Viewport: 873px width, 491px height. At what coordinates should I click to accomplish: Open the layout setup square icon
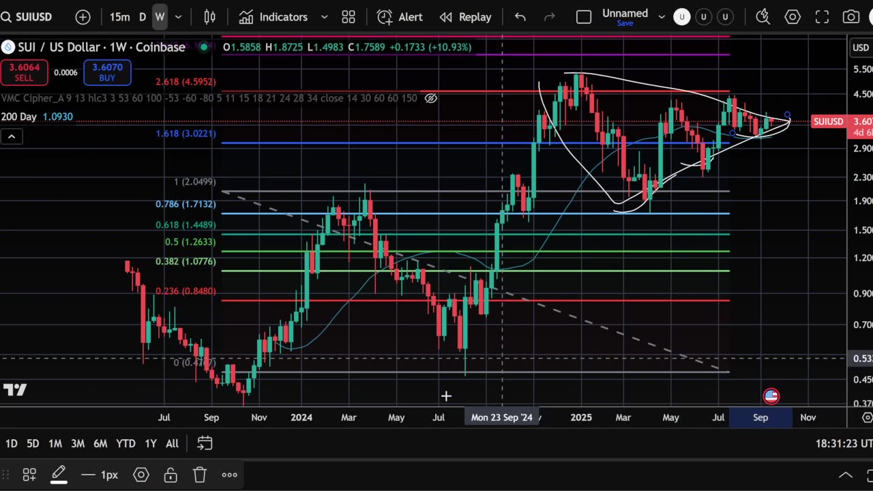584,17
